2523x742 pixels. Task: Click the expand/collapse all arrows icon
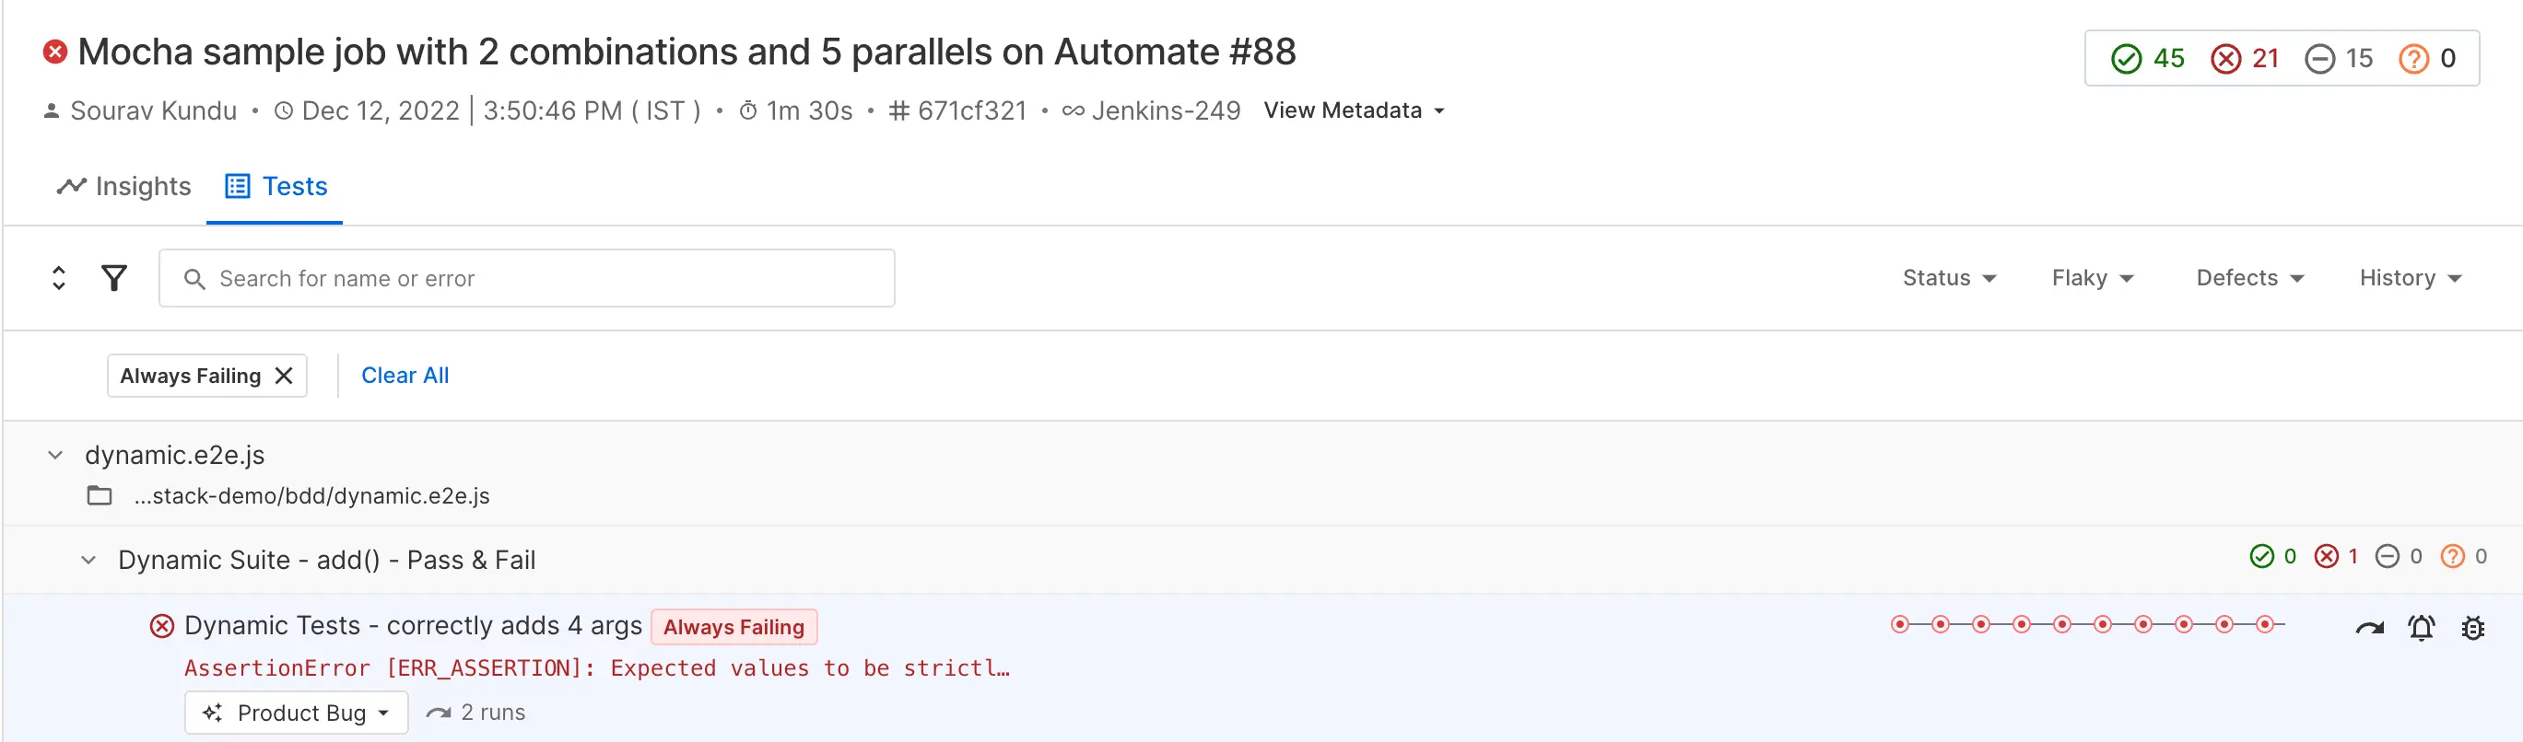click(59, 278)
